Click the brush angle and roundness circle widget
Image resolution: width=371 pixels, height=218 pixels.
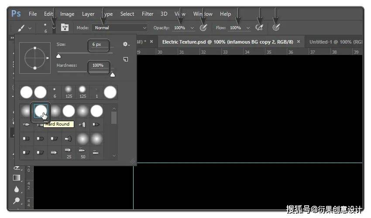pyautogui.click(x=35, y=58)
